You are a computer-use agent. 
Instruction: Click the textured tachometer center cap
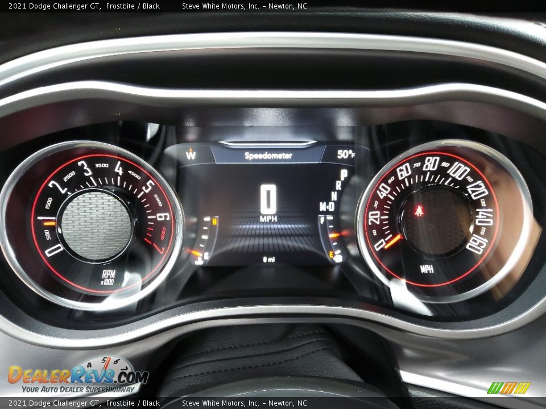[96, 226]
